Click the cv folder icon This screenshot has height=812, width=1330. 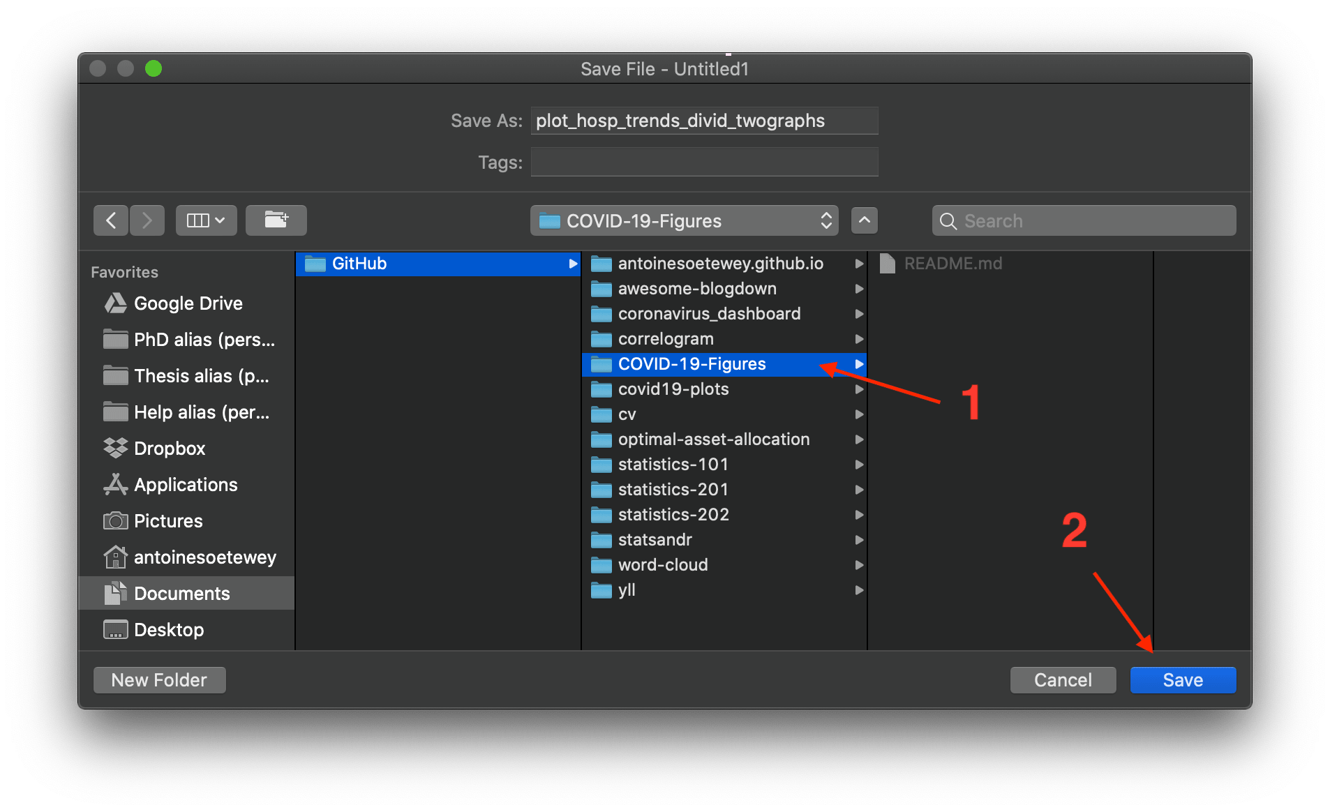[x=602, y=414]
